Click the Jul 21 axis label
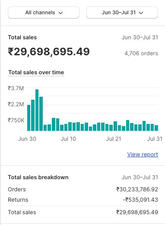165x225 pixels. [114, 139]
